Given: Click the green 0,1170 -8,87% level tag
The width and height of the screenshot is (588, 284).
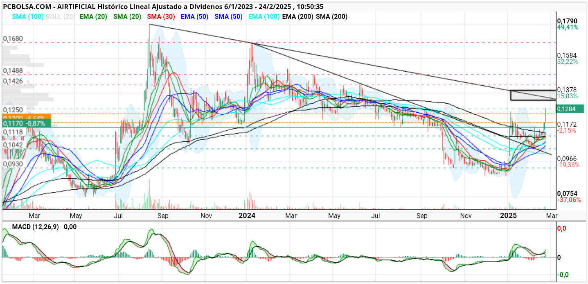Looking at the screenshot, I should pos(26,123).
